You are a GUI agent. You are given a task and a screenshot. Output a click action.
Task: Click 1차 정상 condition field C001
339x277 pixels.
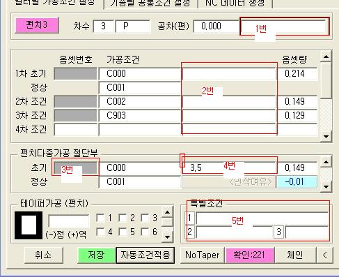pos(140,87)
